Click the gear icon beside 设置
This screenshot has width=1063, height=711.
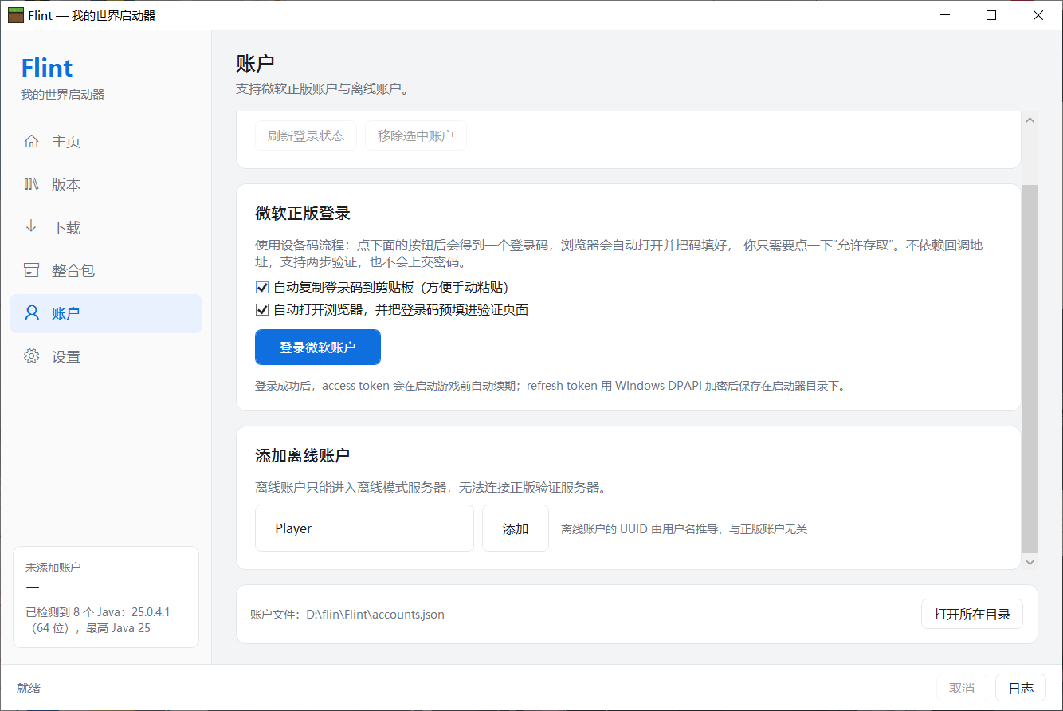(x=32, y=356)
